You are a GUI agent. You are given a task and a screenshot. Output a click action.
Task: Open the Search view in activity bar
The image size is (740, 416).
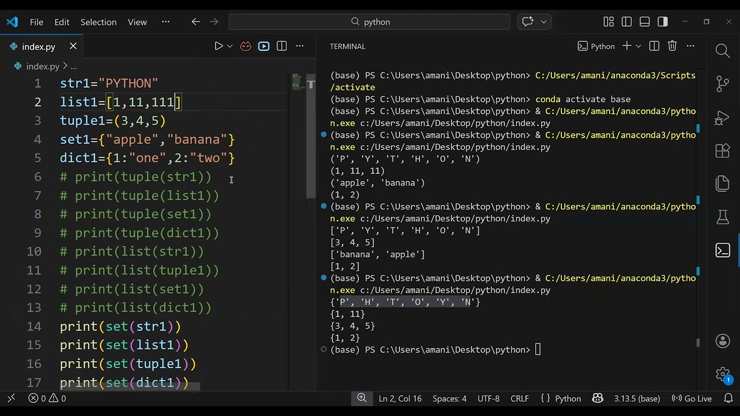coord(723,51)
